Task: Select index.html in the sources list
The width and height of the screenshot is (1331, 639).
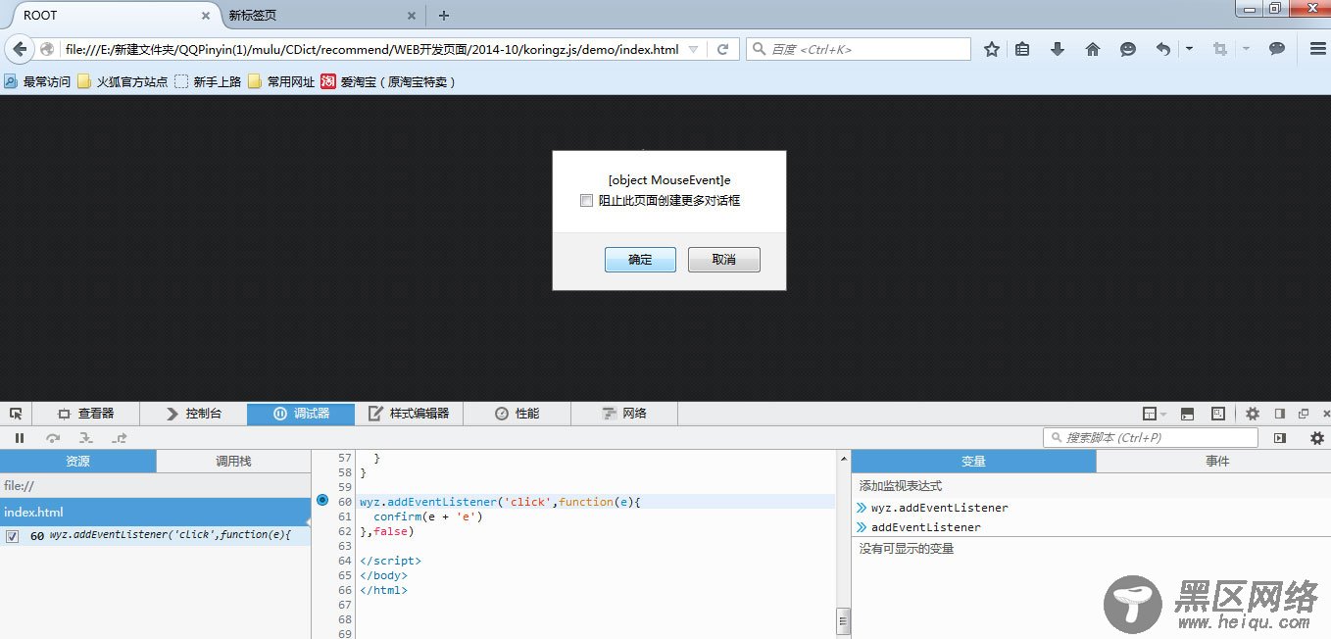Action: tap(155, 513)
